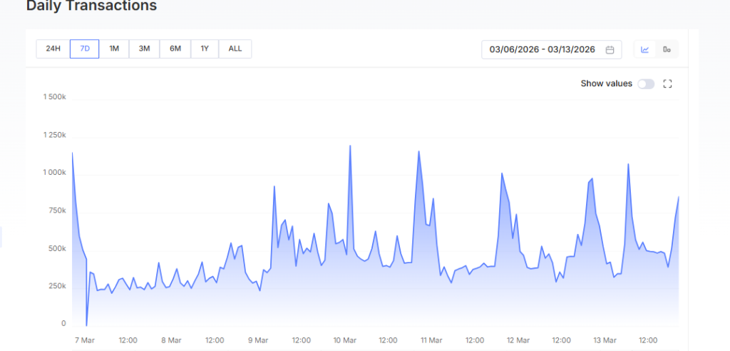The image size is (730, 351).
Task: Switch to bar chart view icon
Action: [x=667, y=49]
